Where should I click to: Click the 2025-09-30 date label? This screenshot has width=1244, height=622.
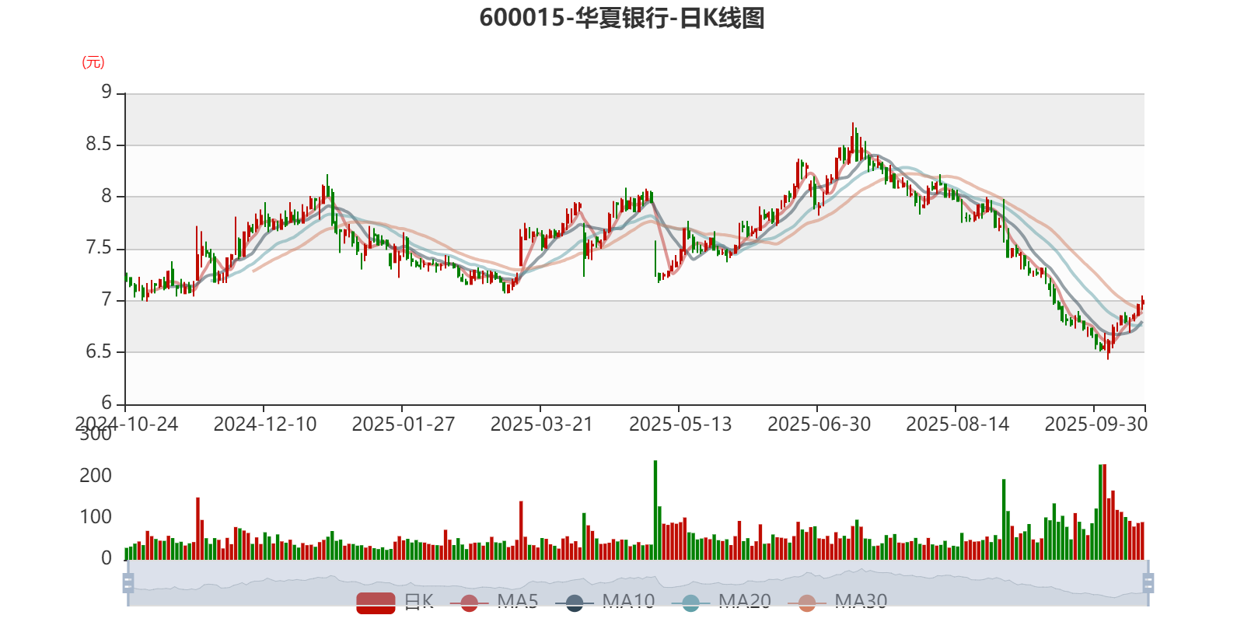pos(1095,425)
